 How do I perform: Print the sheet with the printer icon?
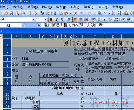click(30, 13)
